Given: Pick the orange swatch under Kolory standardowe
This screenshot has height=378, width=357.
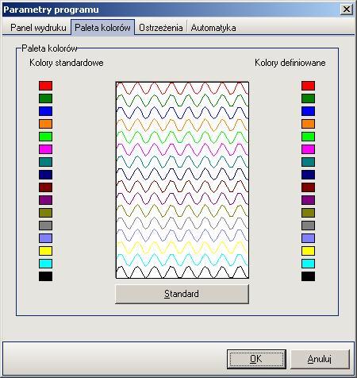Looking at the screenshot, I should [x=46, y=124].
